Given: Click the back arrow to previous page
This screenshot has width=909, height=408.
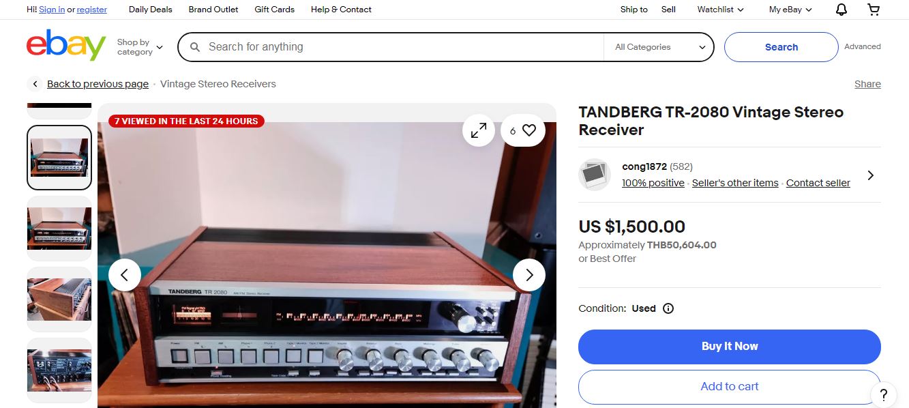Looking at the screenshot, I should tap(35, 84).
